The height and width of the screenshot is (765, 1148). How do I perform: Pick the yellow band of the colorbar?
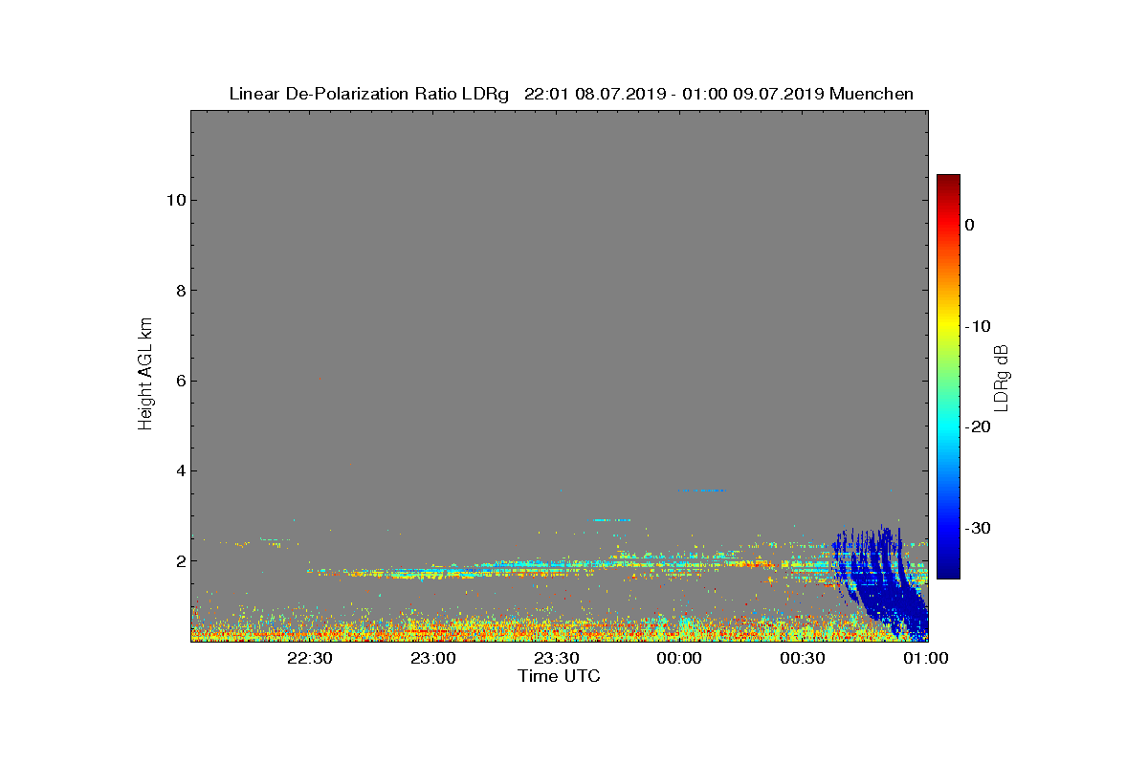pos(948,326)
